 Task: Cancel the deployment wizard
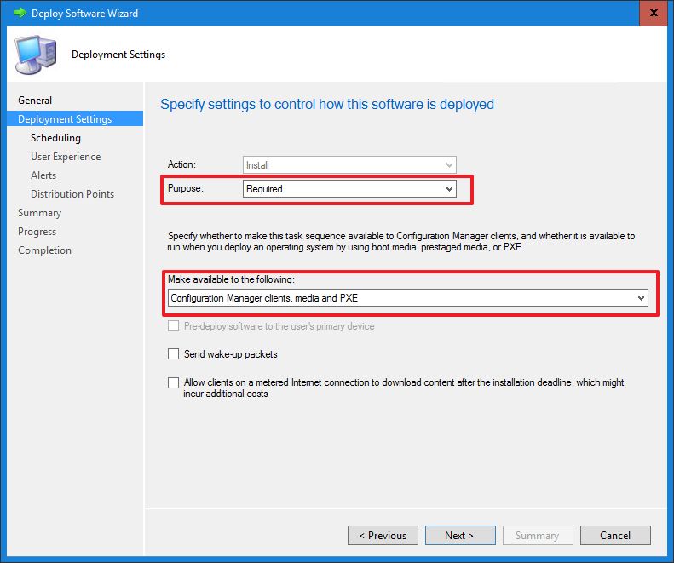point(615,536)
